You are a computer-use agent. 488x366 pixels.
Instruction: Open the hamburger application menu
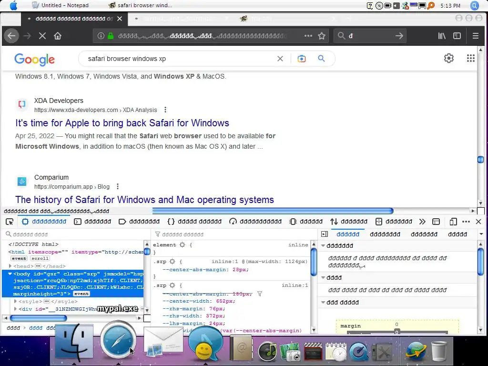point(475,36)
